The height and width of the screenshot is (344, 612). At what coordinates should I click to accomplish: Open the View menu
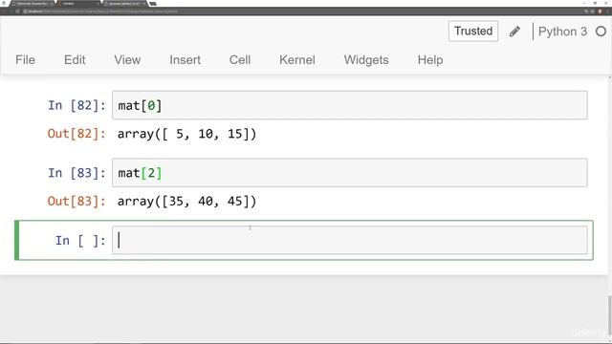tap(127, 60)
